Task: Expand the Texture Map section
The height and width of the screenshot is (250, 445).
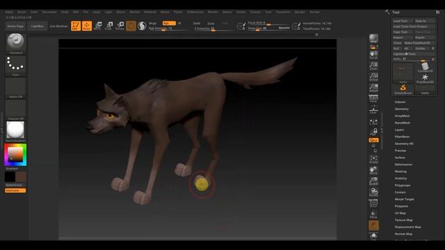Action: [403, 220]
